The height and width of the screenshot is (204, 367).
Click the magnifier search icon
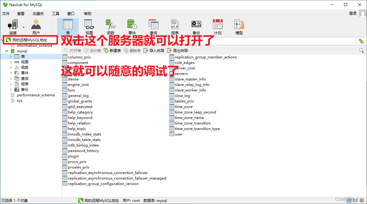tap(361, 50)
